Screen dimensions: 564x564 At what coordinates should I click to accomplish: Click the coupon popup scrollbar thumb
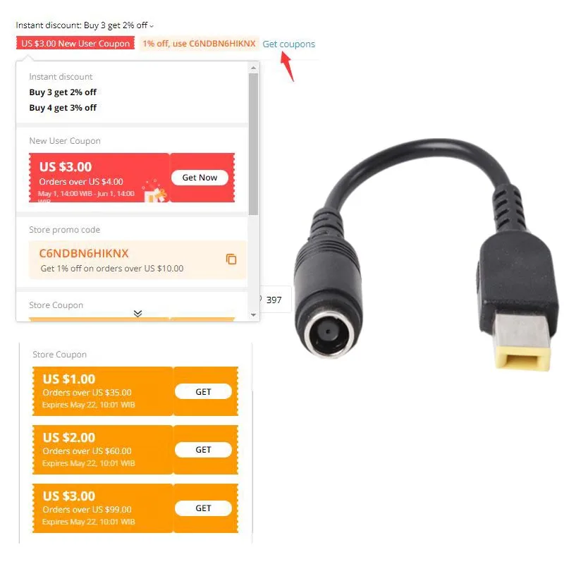tap(254, 144)
